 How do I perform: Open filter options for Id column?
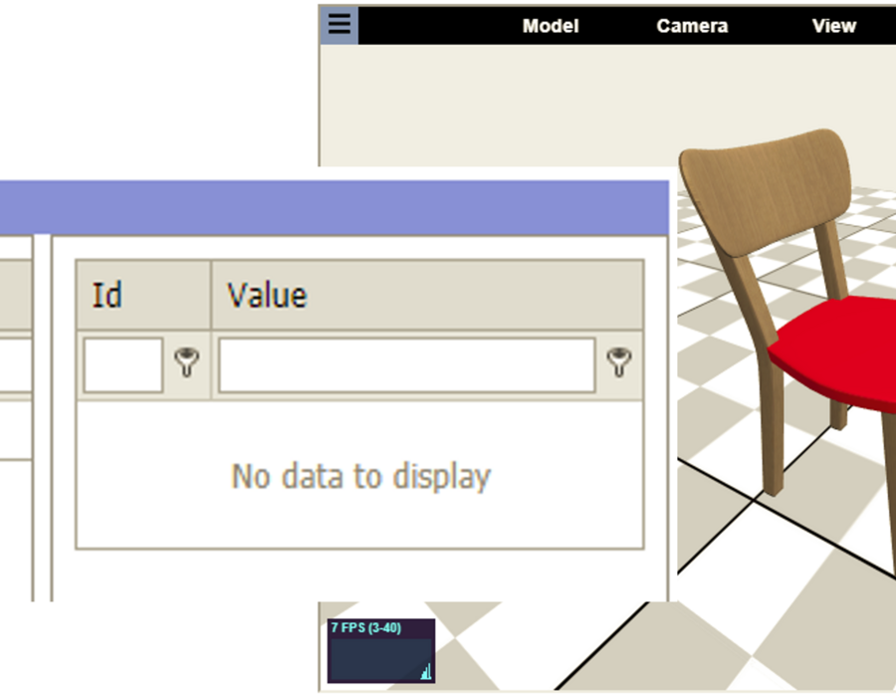tap(186, 362)
